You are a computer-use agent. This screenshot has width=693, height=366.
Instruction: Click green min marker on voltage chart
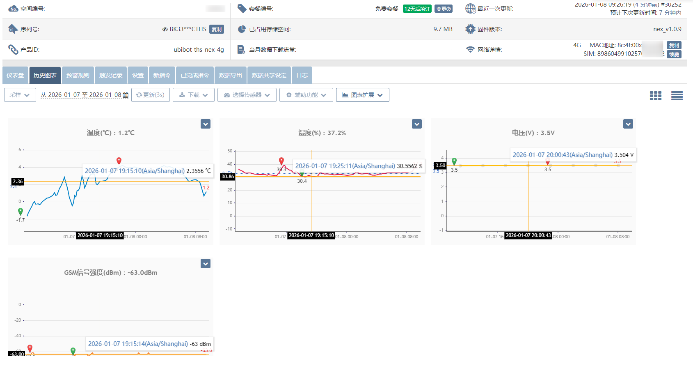click(x=454, y=161)
